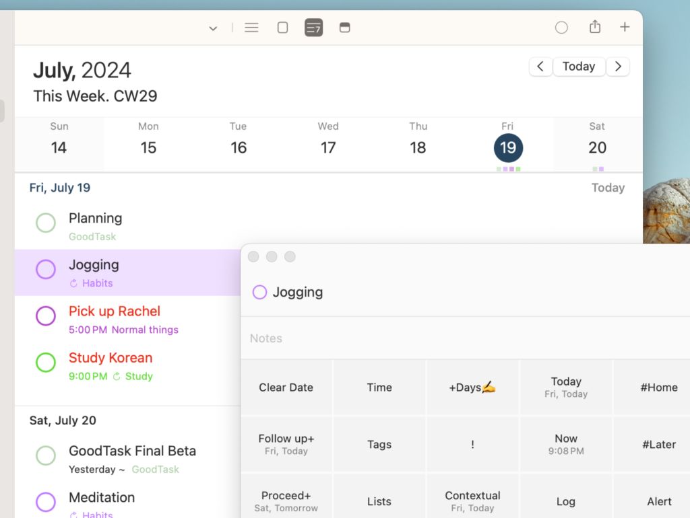Click the back chevron to previous week
690x518 pixels.
point(540,66)
